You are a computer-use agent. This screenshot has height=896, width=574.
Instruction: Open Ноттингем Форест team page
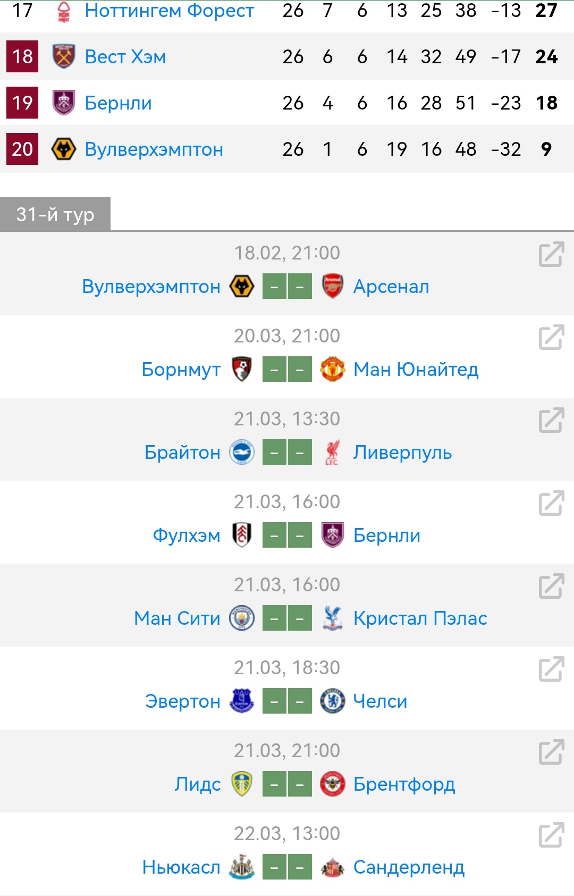point(169,11)
